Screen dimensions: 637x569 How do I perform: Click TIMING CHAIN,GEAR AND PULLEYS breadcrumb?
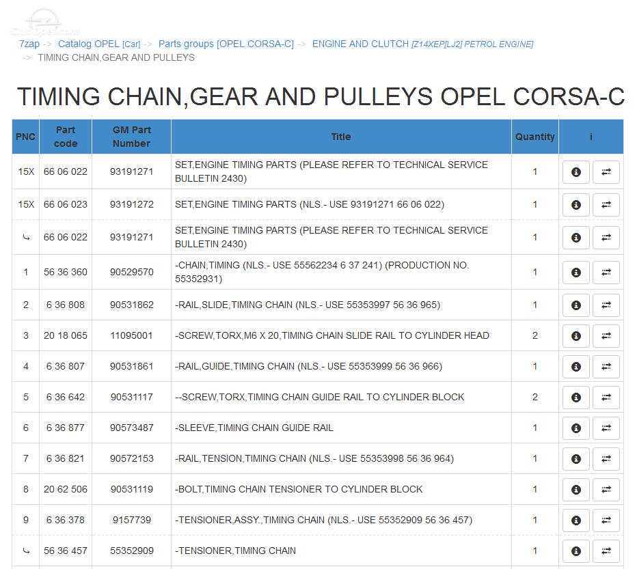pyautogui.click(x=116, y=57)
